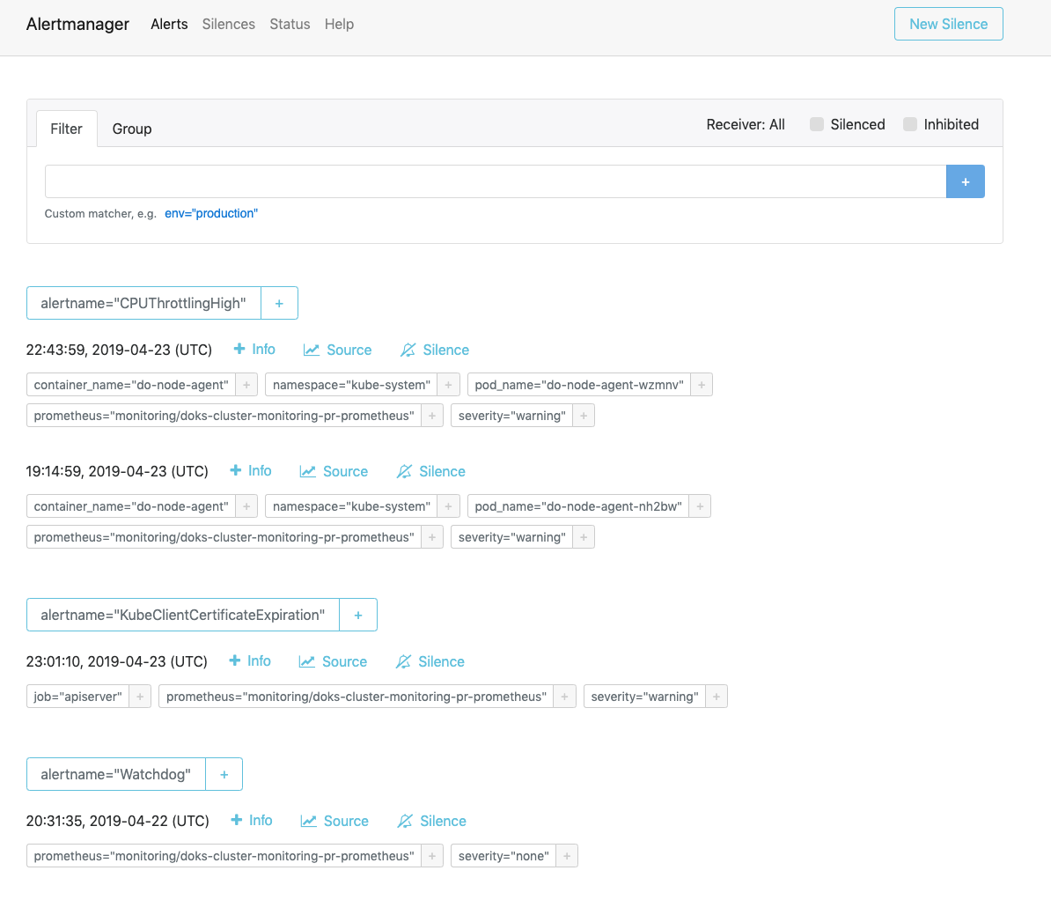Add alertname Watchdog to filter
The image size is (1051, 900).
click(224, 775)
